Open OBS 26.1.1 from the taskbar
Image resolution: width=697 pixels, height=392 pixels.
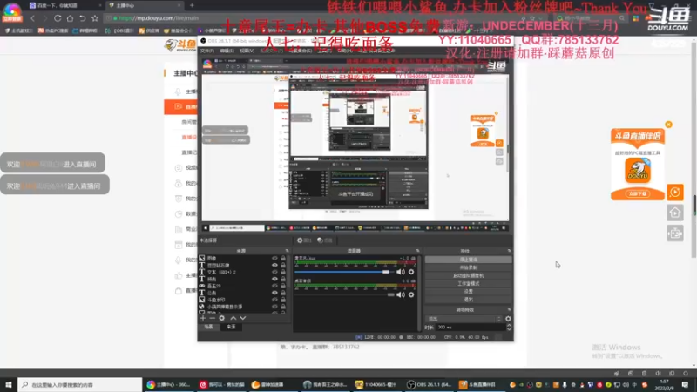click(430, 384)
